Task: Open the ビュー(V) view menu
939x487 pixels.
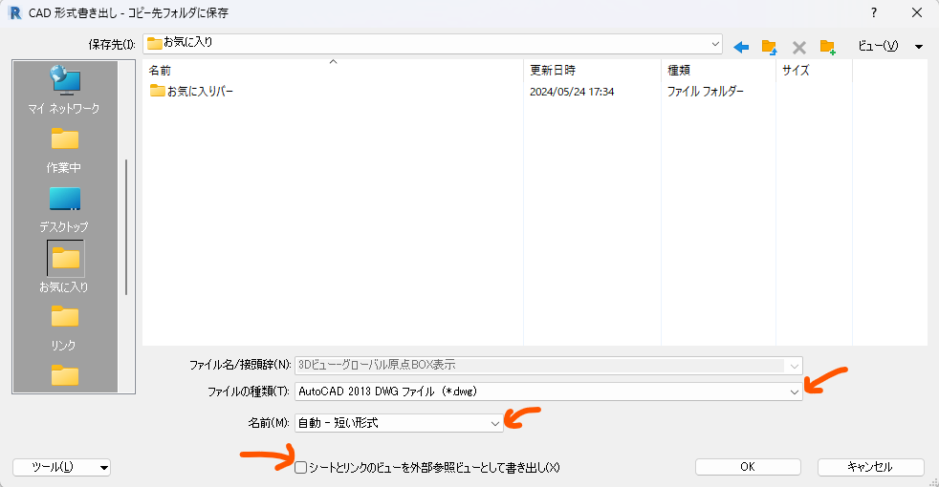Action: pyautogui.click(x=878, y=46)
